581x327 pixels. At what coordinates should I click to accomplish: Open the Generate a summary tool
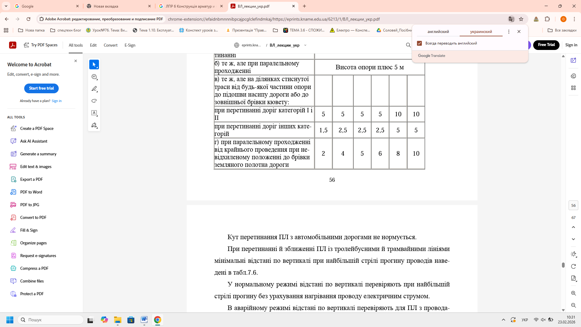point(38,154)
